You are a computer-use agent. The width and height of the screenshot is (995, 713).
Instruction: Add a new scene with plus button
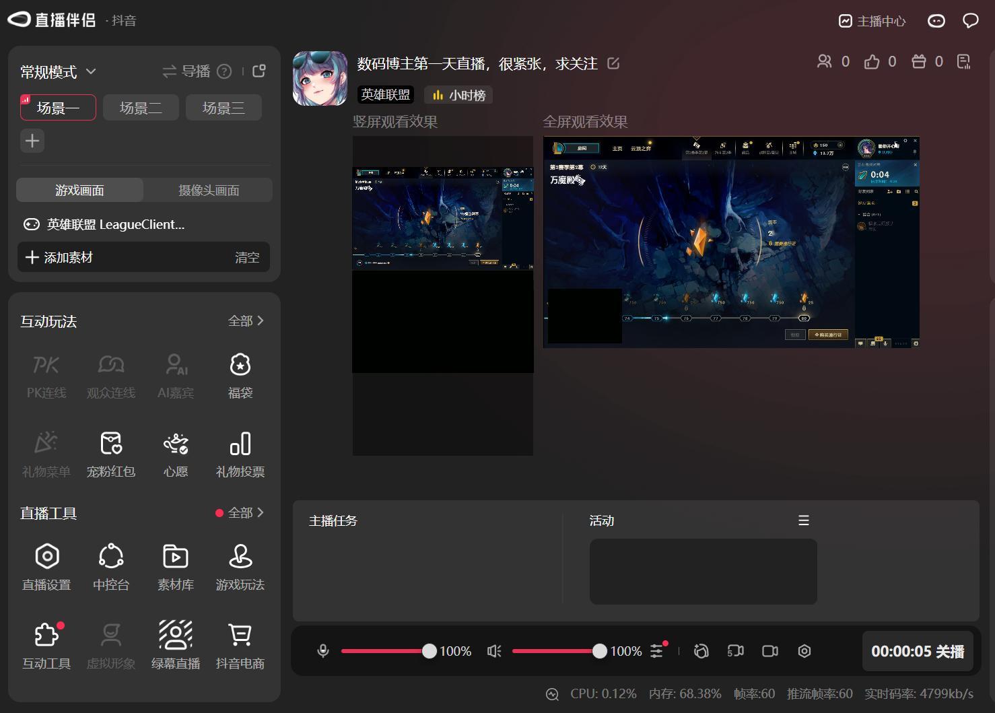[x=32, y=141]
